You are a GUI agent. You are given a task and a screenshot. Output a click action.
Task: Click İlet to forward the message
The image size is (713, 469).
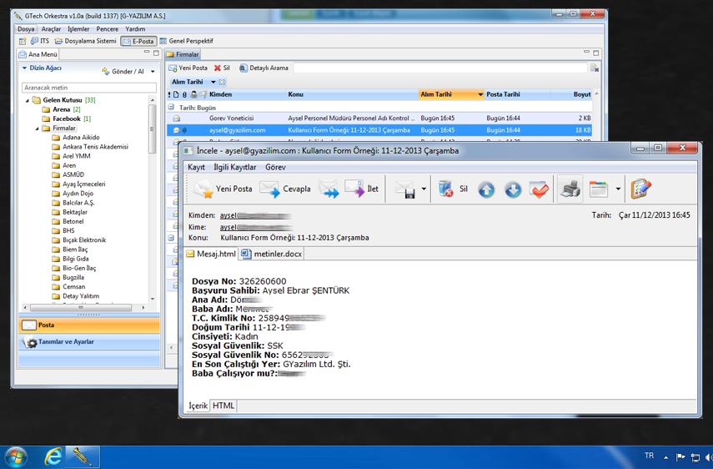point(361,189)
